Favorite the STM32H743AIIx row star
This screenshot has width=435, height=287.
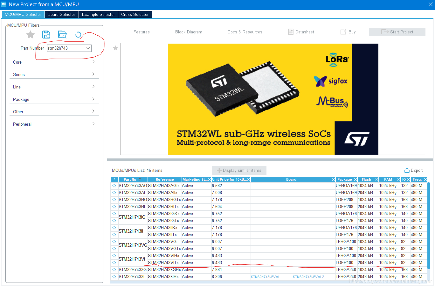click(114, 192)
